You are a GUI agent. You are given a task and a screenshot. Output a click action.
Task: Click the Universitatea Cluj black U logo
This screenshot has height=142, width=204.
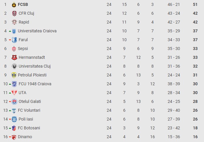point(14,66)
